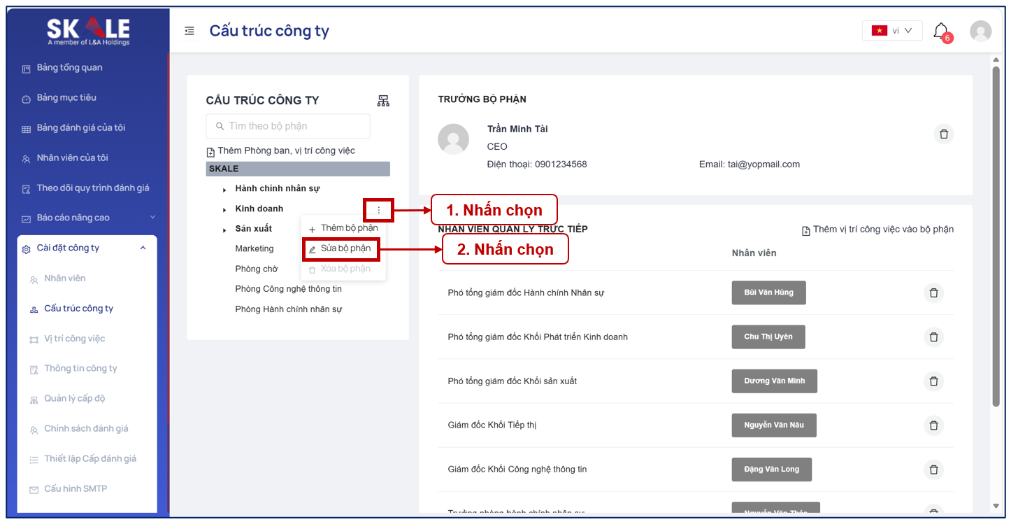Open the language dropdown showing vi
The image size is (1011, 522).
coord(891,31)
